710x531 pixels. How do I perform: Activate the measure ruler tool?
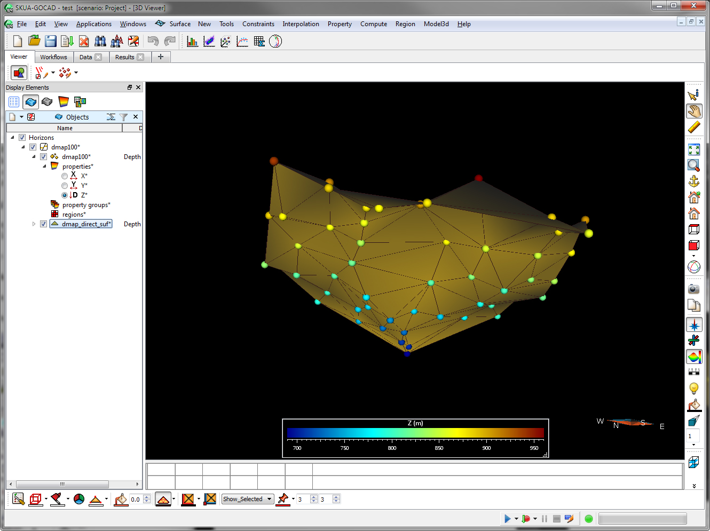694,128
